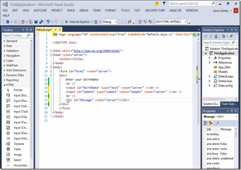Pin the Solution Explorer panel
Image resolution: width=241 pixels, height=170 pixels.
pos(232,30)
